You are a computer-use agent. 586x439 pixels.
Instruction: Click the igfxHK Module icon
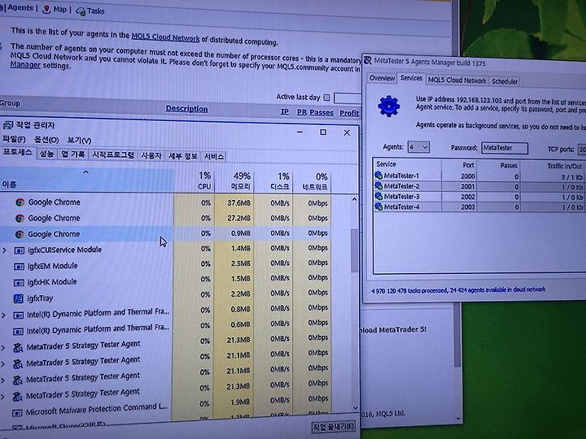[19, 282]
